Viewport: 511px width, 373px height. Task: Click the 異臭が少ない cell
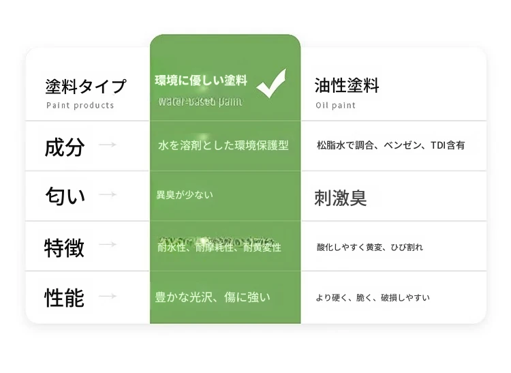click(185, 195)
